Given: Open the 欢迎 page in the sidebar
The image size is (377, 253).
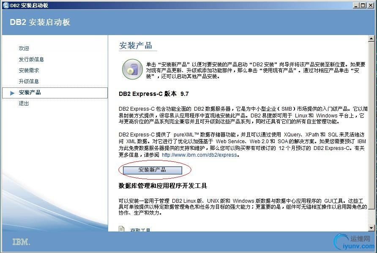Looking at the screenshot, I should click(x=24, y=48).
